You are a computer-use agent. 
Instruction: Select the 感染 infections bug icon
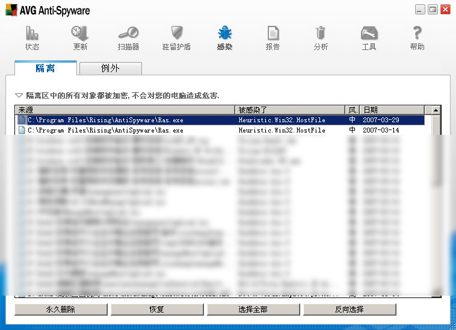(225, 33)
